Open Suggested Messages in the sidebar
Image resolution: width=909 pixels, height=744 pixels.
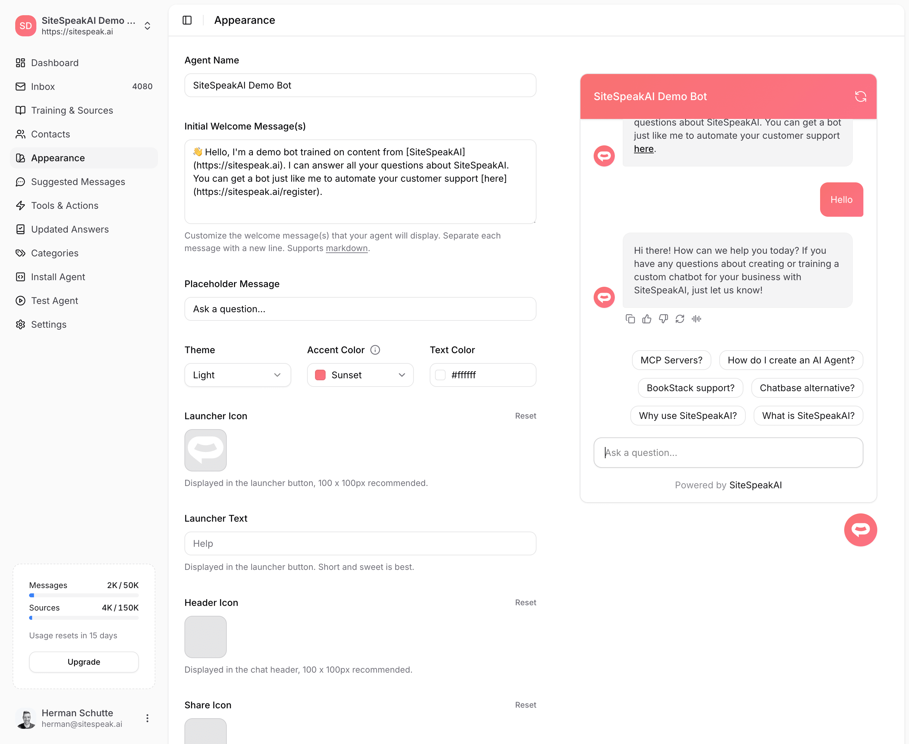point(78,182)
